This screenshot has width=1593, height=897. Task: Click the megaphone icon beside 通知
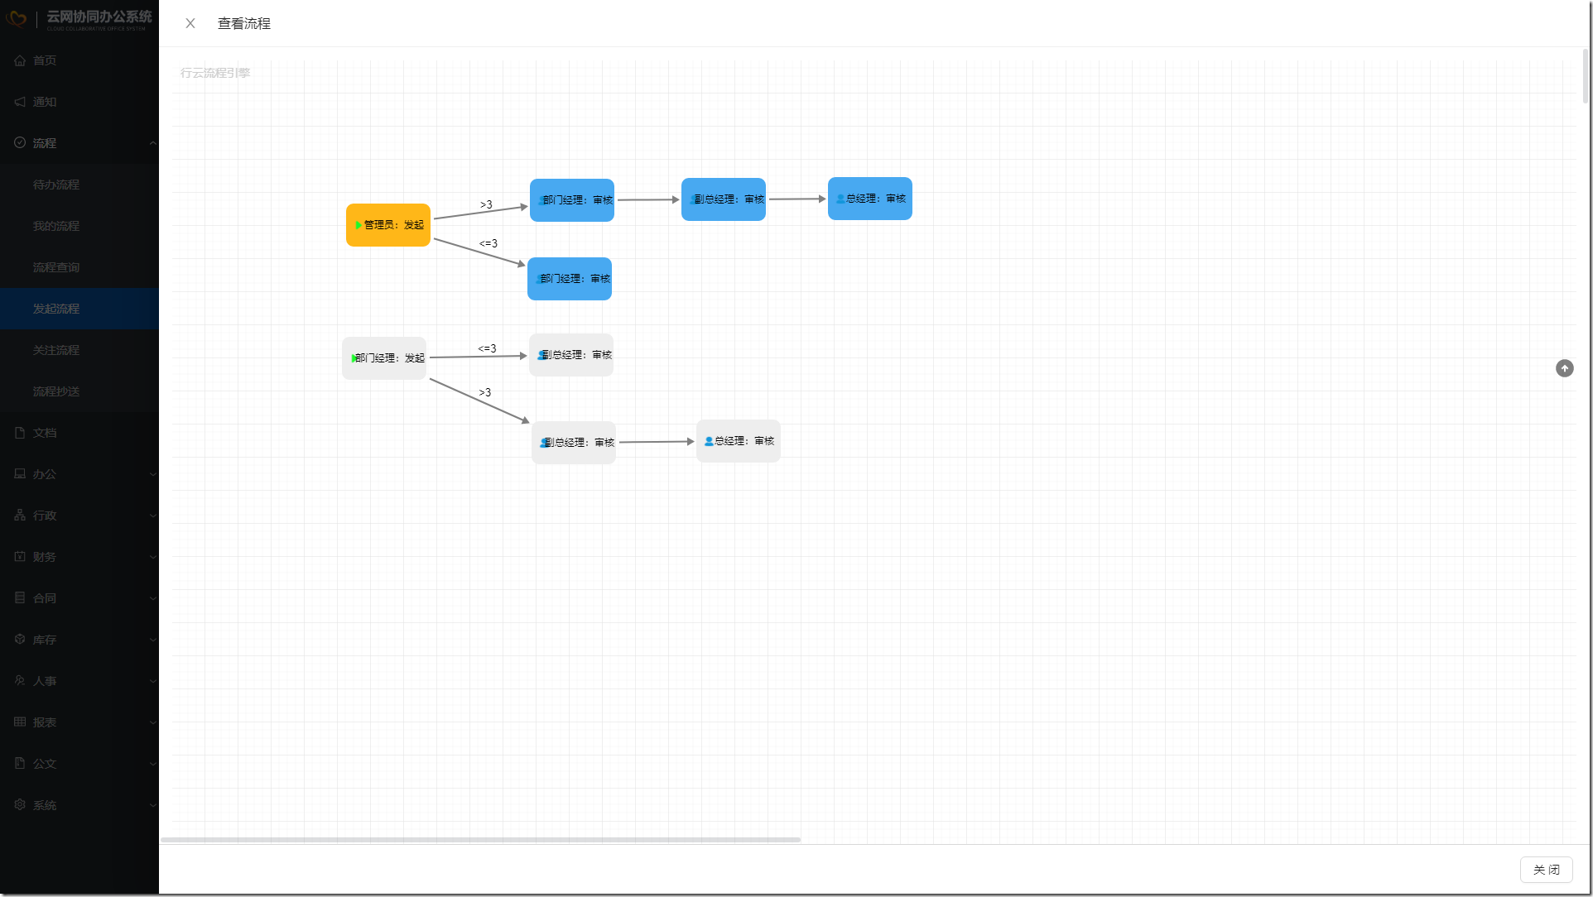(x=20, y=102)
